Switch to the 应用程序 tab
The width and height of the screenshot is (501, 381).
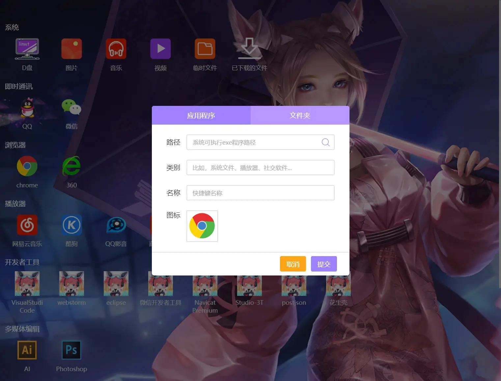click(x=201, y=115)
